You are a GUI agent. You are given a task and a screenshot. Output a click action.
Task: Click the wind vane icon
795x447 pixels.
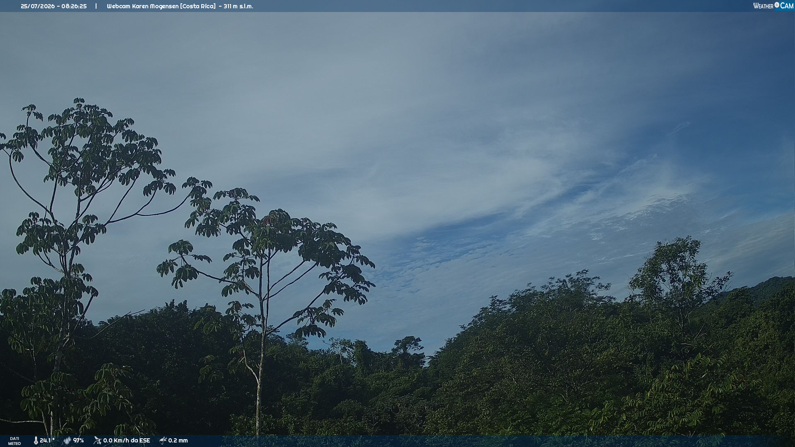point(97,440)
